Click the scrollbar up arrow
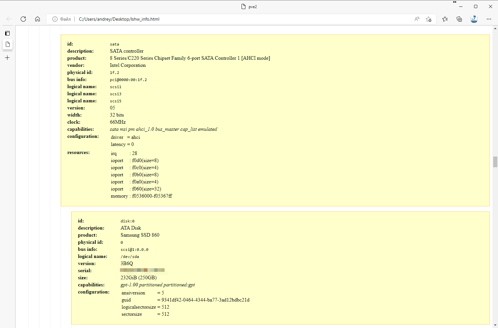 click(495, 28)
